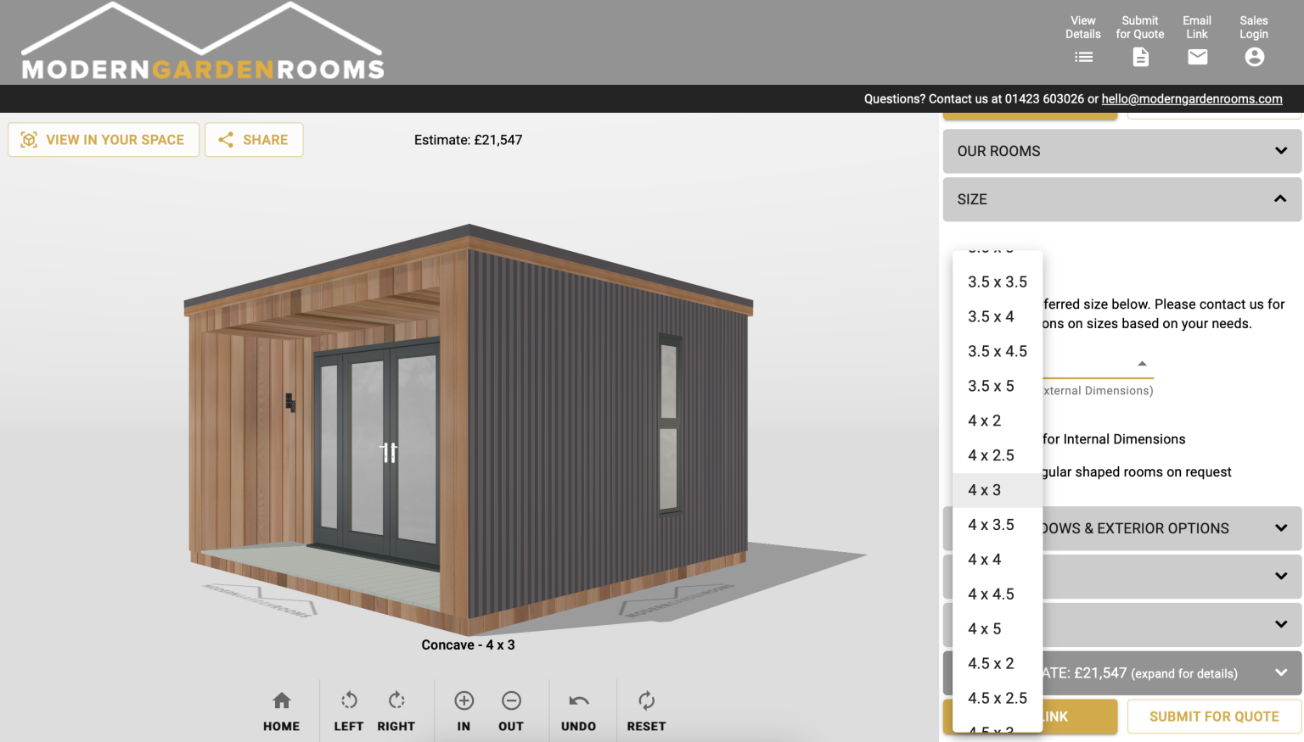1304x742 pixels.
Task: Rotate the model left
Action: click(348, 710)
